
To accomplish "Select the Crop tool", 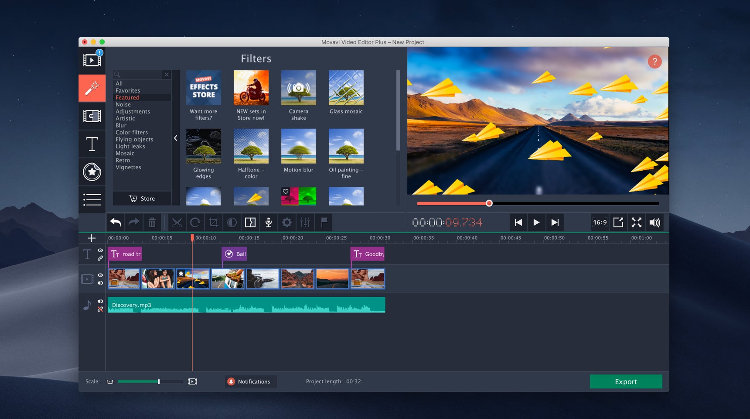I will click(x=214, y=223).
